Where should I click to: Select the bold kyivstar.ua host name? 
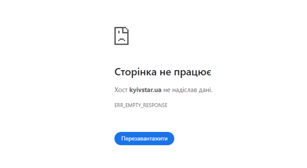coord(145,90)
